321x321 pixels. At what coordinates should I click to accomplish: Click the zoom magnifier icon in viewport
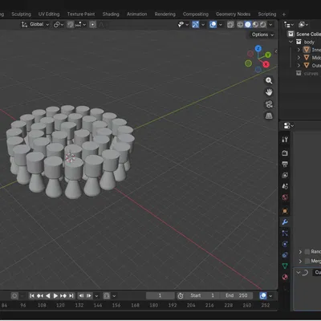[x=269, y=80]
